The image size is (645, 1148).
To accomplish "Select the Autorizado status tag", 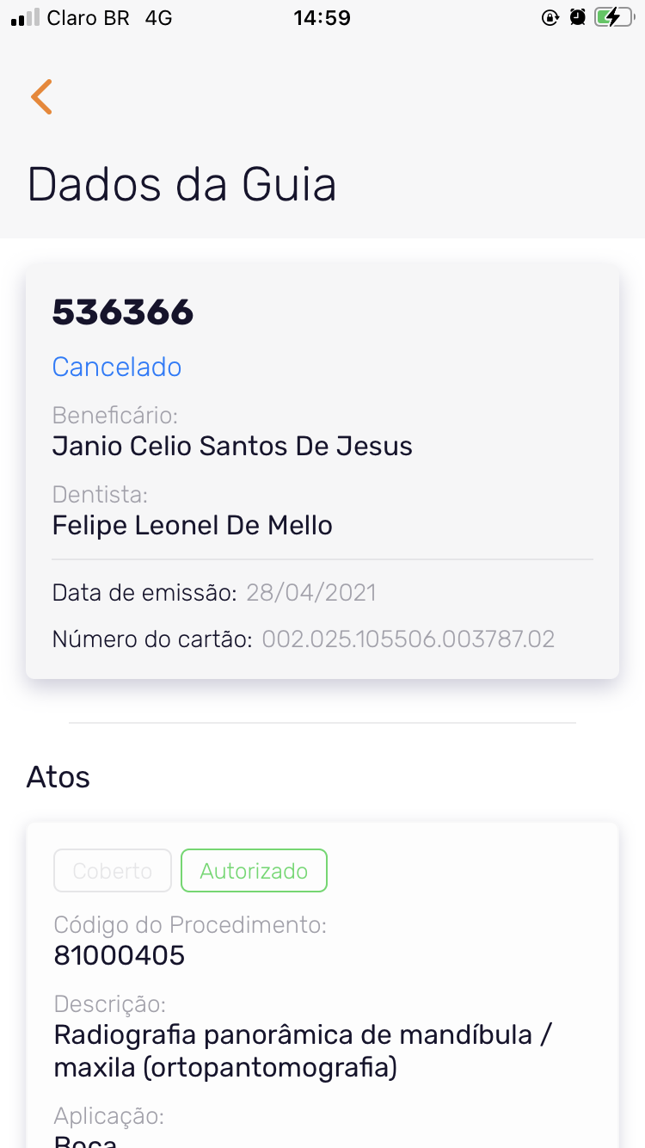I will 254,871.
